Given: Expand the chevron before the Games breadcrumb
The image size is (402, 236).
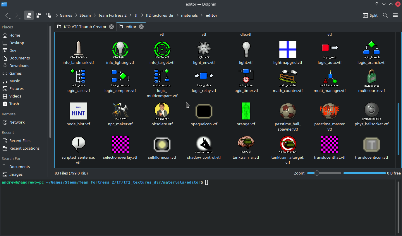Looking at the screenshot, I should pyautogui.click(x=56, y=15).
